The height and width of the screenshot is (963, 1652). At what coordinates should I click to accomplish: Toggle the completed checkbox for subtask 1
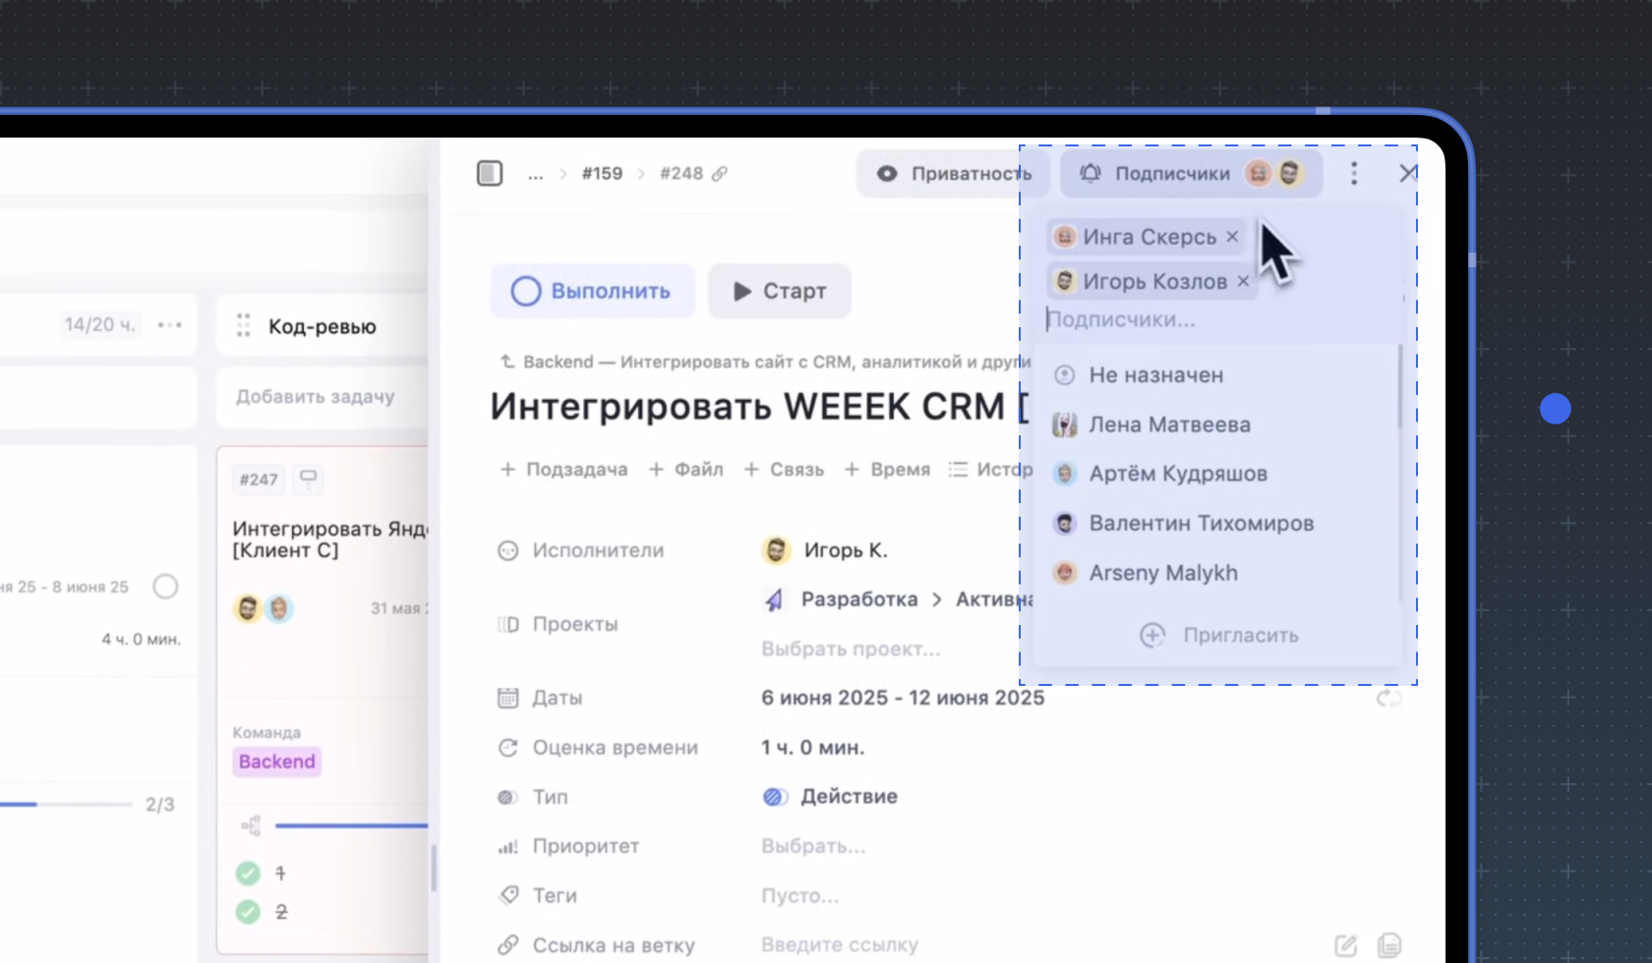pyautogui.click(x=248, y=873)
